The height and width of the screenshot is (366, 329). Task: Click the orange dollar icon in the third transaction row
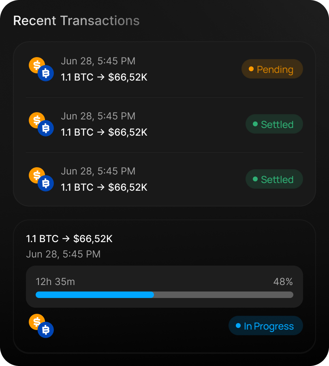point(36,175)
